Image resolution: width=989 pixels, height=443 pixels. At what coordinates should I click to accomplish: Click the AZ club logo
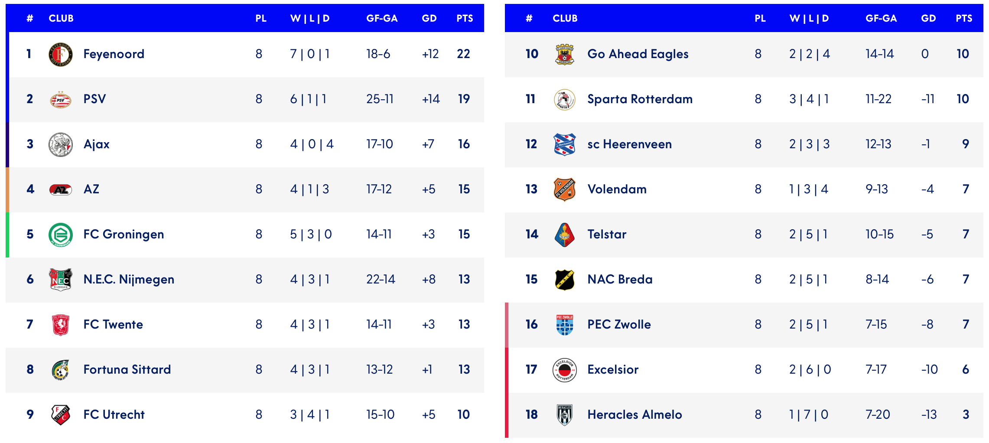(61, 189)
